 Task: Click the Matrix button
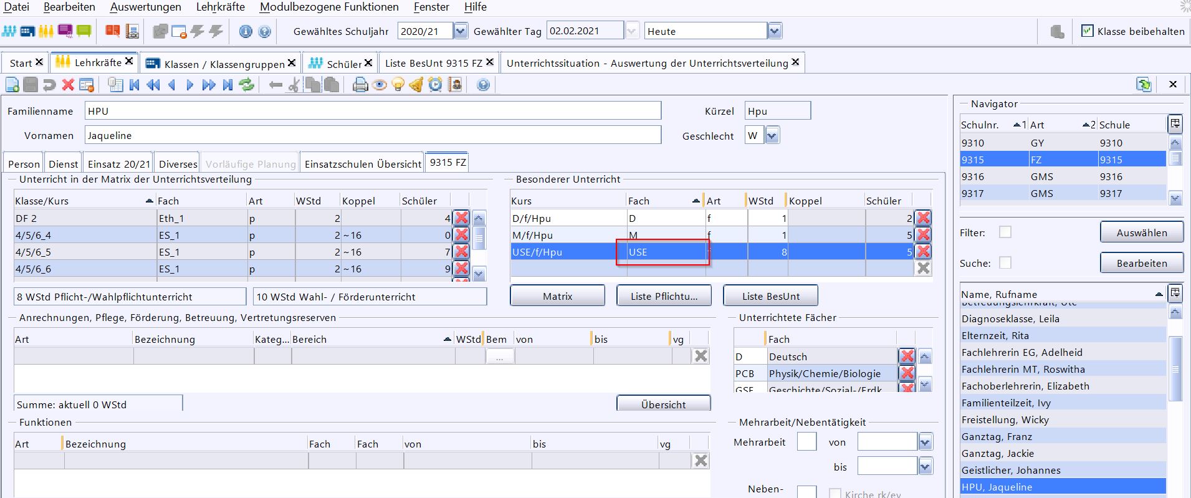pos(557,296)
